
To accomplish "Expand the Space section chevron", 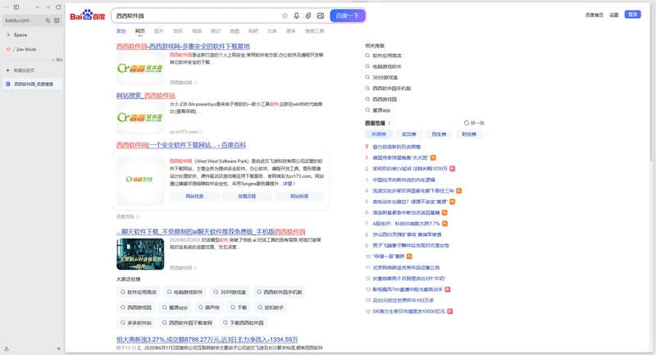I will coord(8,34).
